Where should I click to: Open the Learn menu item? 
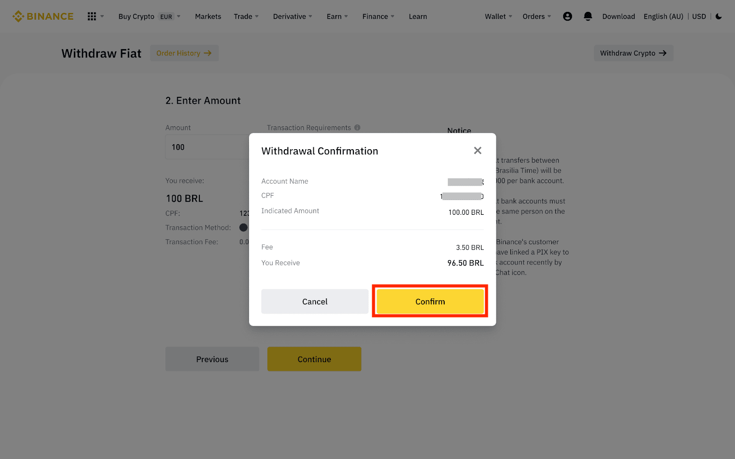(418, 17)
